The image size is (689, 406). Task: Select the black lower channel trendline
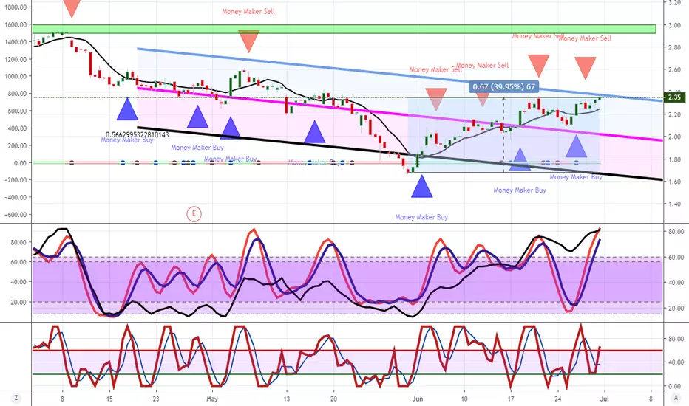click(400, 154)
